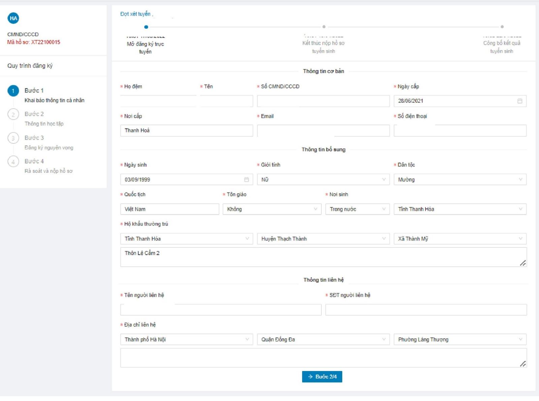Select Bước 3 Đăng ký nguyện vọng step

(x=49, y=143)
